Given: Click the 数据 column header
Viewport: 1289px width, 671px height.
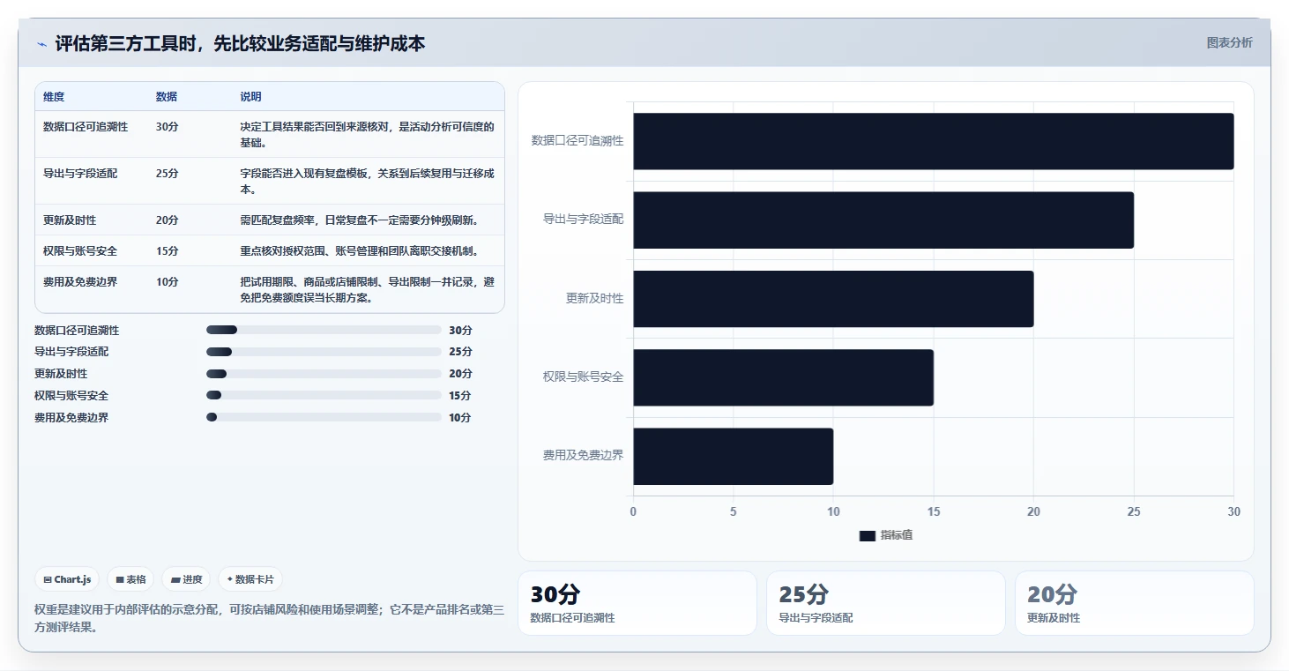Looking at the screenshot, I should point(167,97).
